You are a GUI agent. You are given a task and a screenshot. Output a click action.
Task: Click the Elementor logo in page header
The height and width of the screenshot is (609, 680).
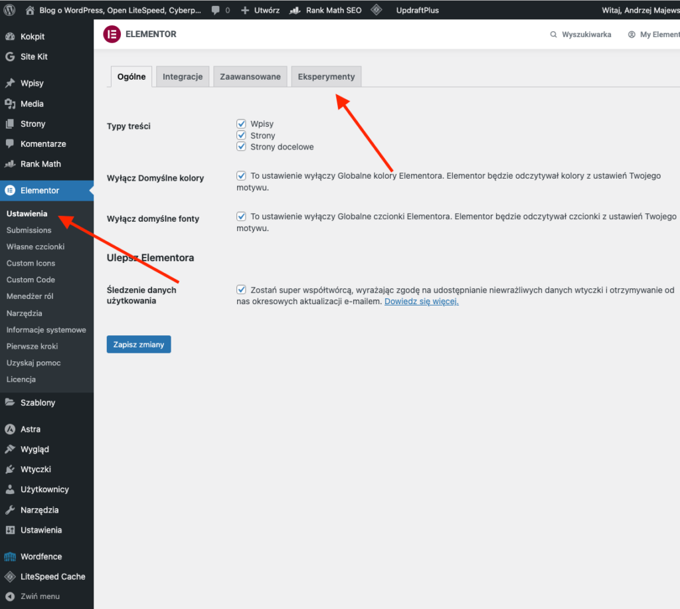[112, 35]
